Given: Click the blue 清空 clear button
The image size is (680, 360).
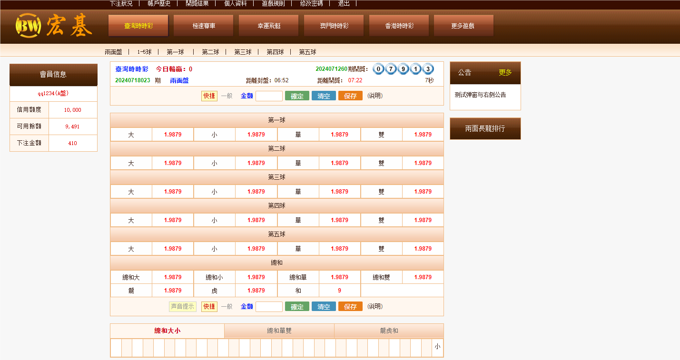Looking at the screenshot, I should click(x=324, y=96).
